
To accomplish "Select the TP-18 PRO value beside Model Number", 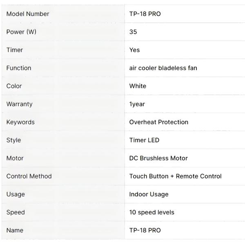I will 145,14.
